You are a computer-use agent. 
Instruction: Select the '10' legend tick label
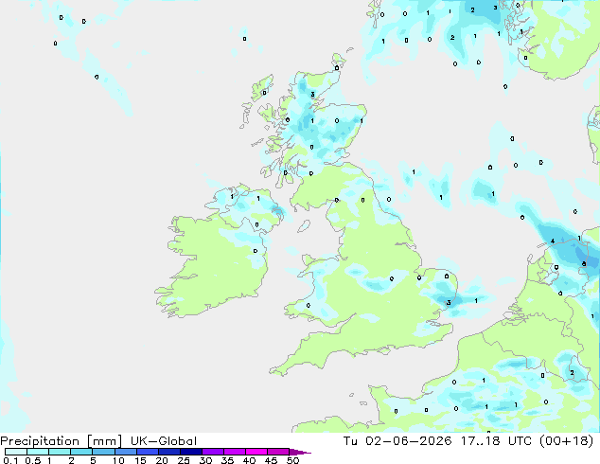118,460
